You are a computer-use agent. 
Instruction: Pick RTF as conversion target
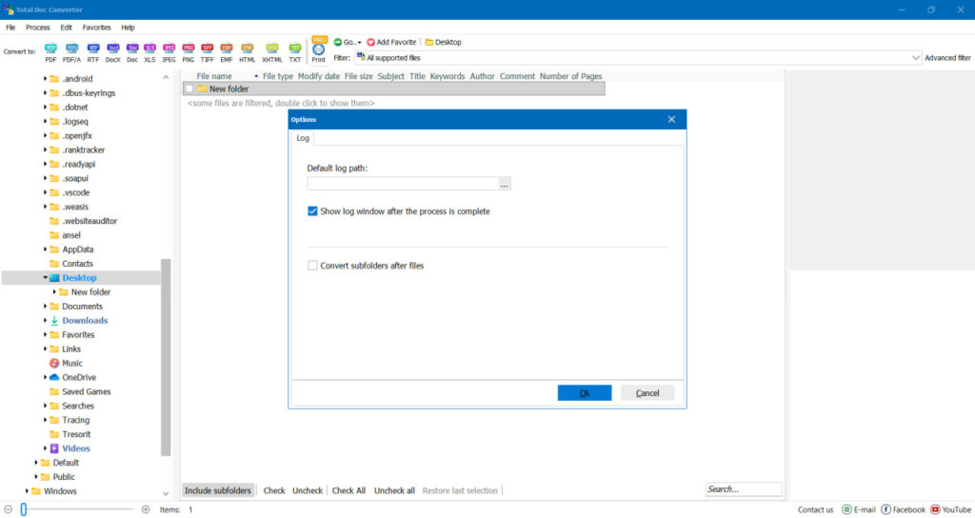[92, 52]
